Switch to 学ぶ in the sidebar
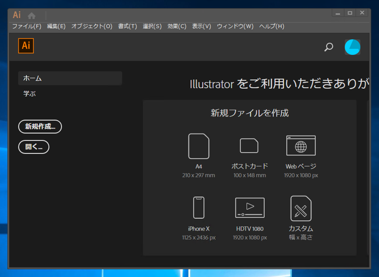The image size is (379, 277). click(29, 94)
